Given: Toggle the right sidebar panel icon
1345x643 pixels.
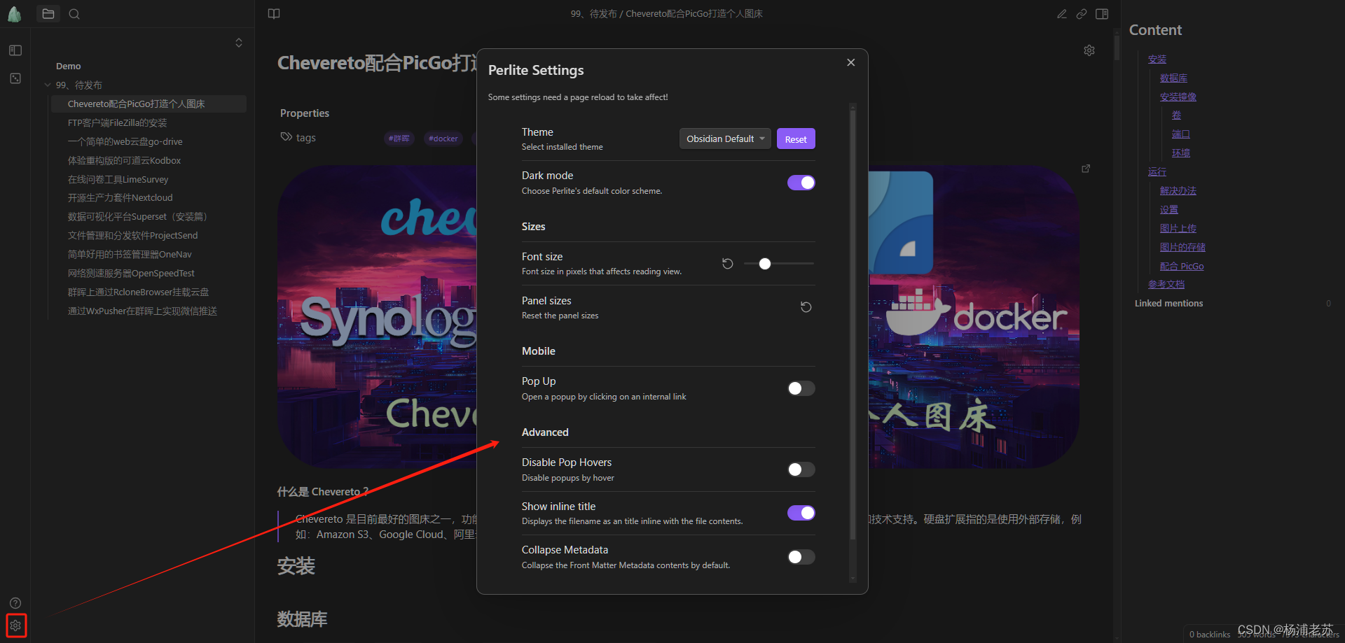Looking at the screenshot, I should 1102,14.
